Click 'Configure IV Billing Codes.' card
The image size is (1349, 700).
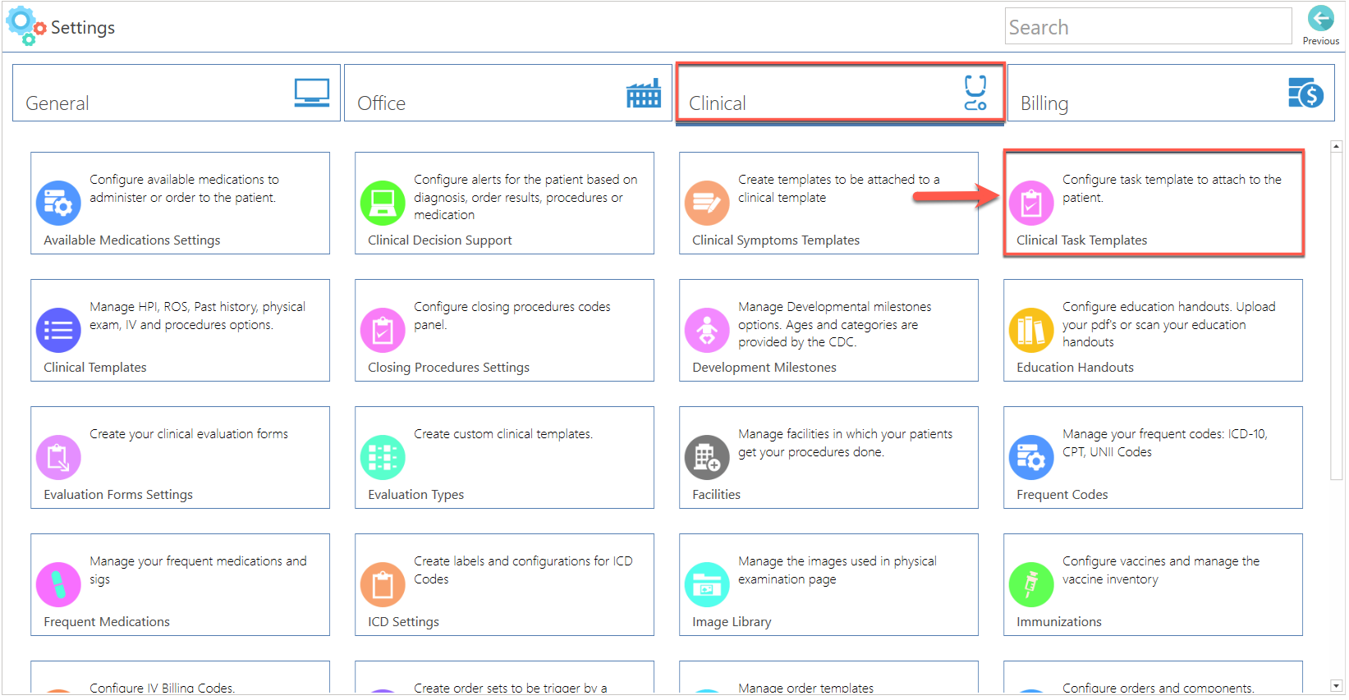(181, 677)
